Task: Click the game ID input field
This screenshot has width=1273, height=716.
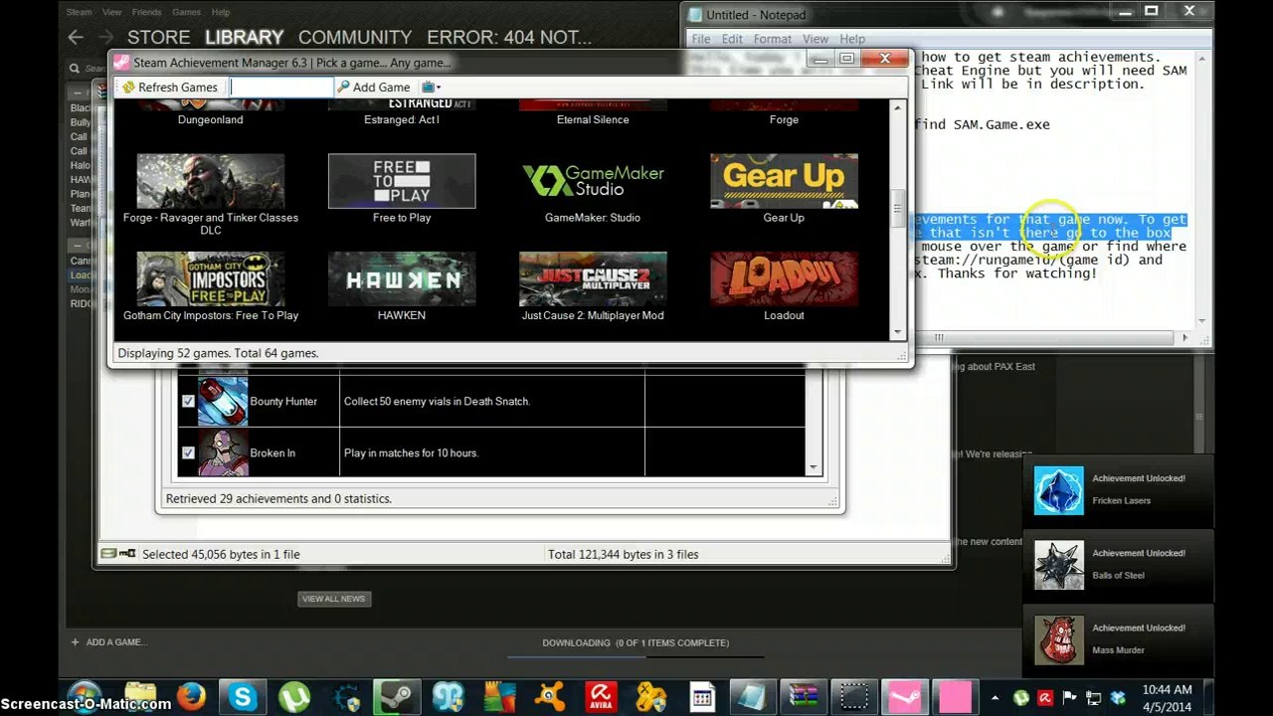Action: (281, 88)
